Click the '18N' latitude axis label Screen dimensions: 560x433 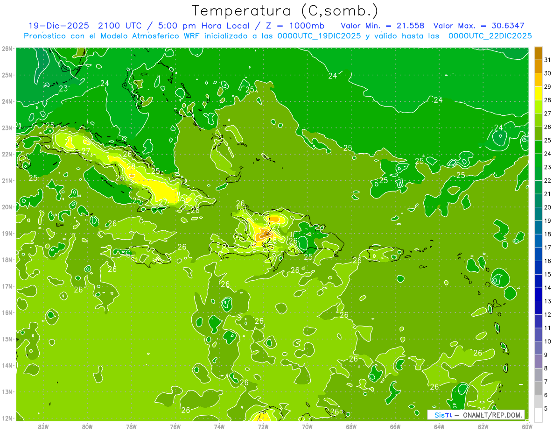pos(7,260)
